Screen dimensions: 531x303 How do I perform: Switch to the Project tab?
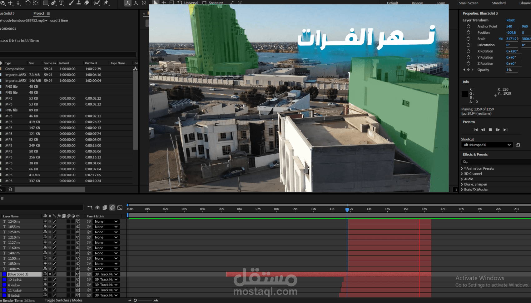tap(39, 13)
